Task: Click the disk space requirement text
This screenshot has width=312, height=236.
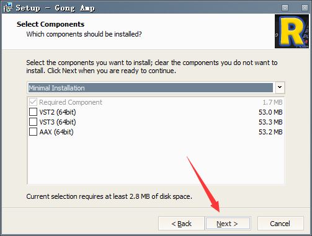Action: [x=109, y=196]
